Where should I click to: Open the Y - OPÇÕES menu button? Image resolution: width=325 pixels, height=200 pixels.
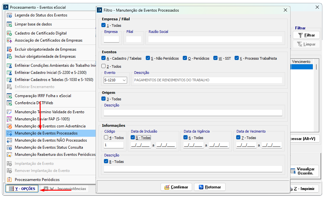pos(22,189)
